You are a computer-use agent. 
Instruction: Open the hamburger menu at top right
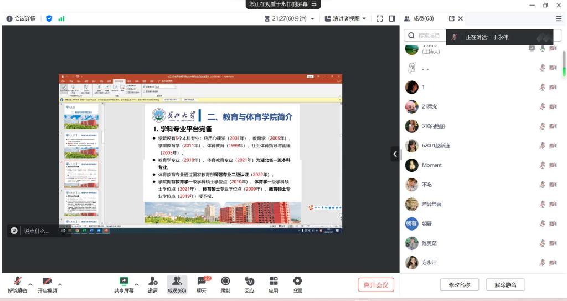(x=559, y=18)
